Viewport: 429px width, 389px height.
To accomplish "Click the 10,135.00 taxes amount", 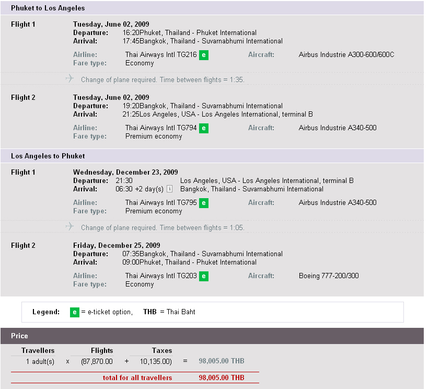I will click(x=156, y=361).
